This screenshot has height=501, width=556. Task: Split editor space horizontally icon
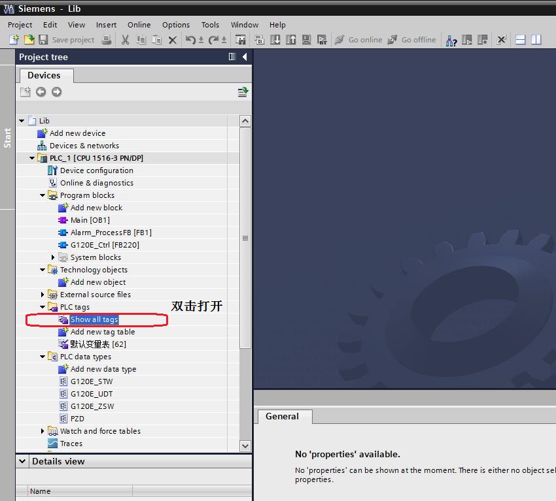pyautogui.click(x=520, y=40)
